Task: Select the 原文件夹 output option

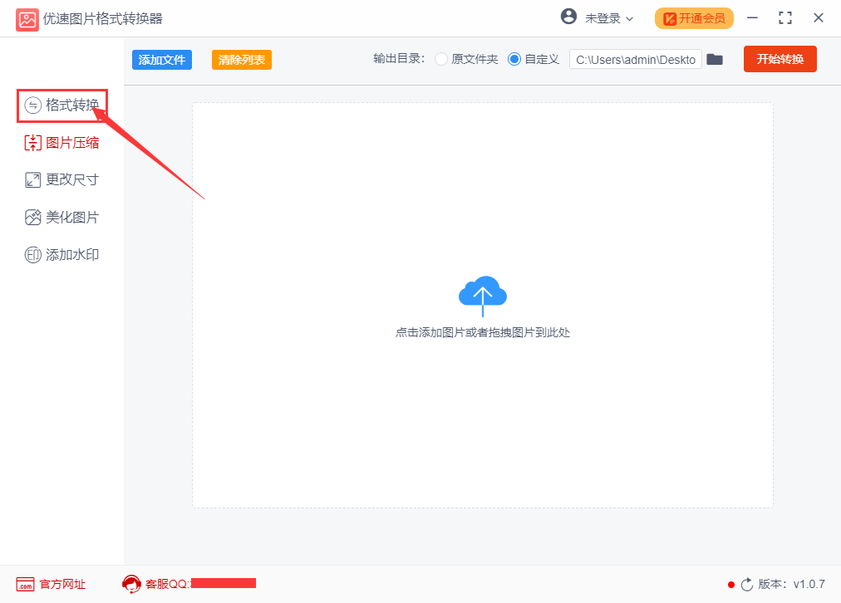Action: 440,59
